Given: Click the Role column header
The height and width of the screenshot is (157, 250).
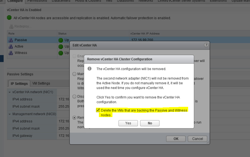Looking at the screenshot, I should pyautogui.click(x=32, y=33).
